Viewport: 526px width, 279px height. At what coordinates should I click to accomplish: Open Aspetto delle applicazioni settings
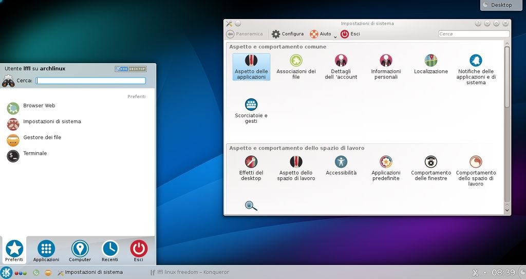click(x=251, y=67)
